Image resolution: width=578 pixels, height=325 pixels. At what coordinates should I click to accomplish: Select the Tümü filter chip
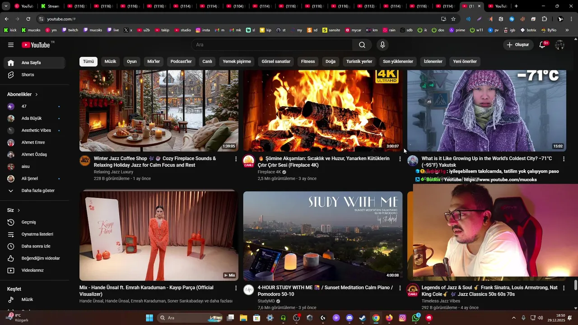[89, 61]
